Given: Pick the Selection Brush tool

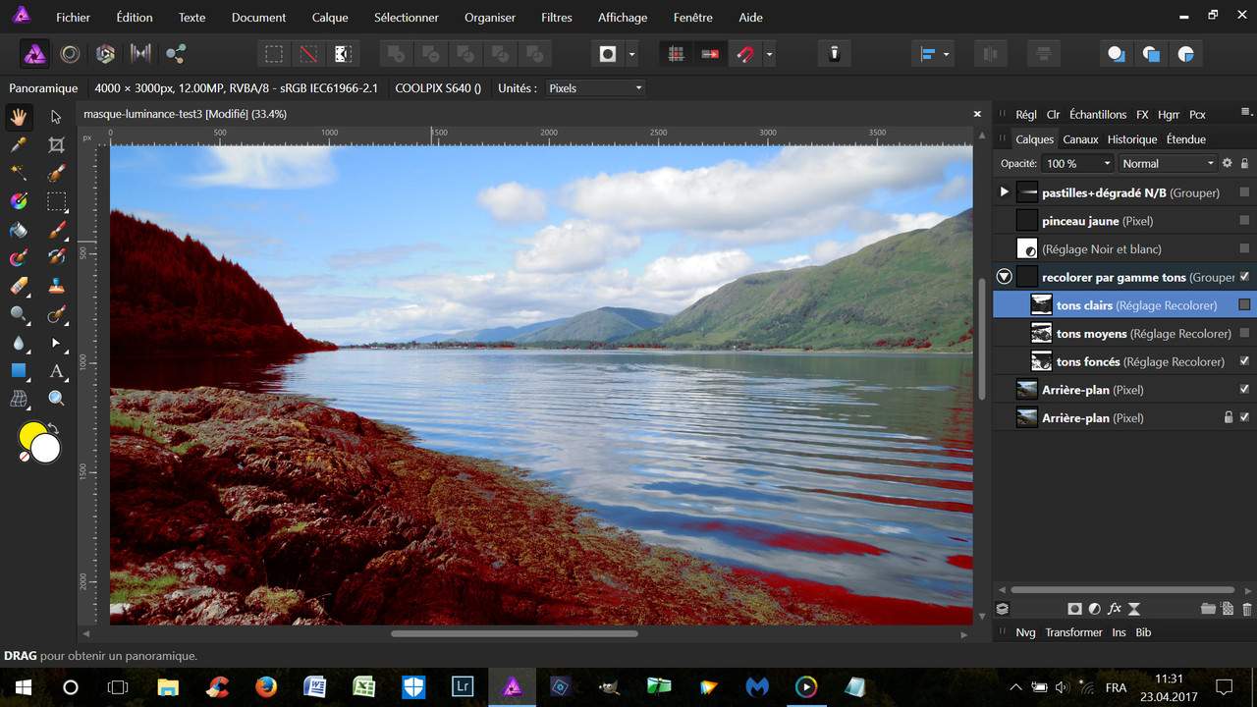Looking at the screenshot, I should [x=57, y=174].
